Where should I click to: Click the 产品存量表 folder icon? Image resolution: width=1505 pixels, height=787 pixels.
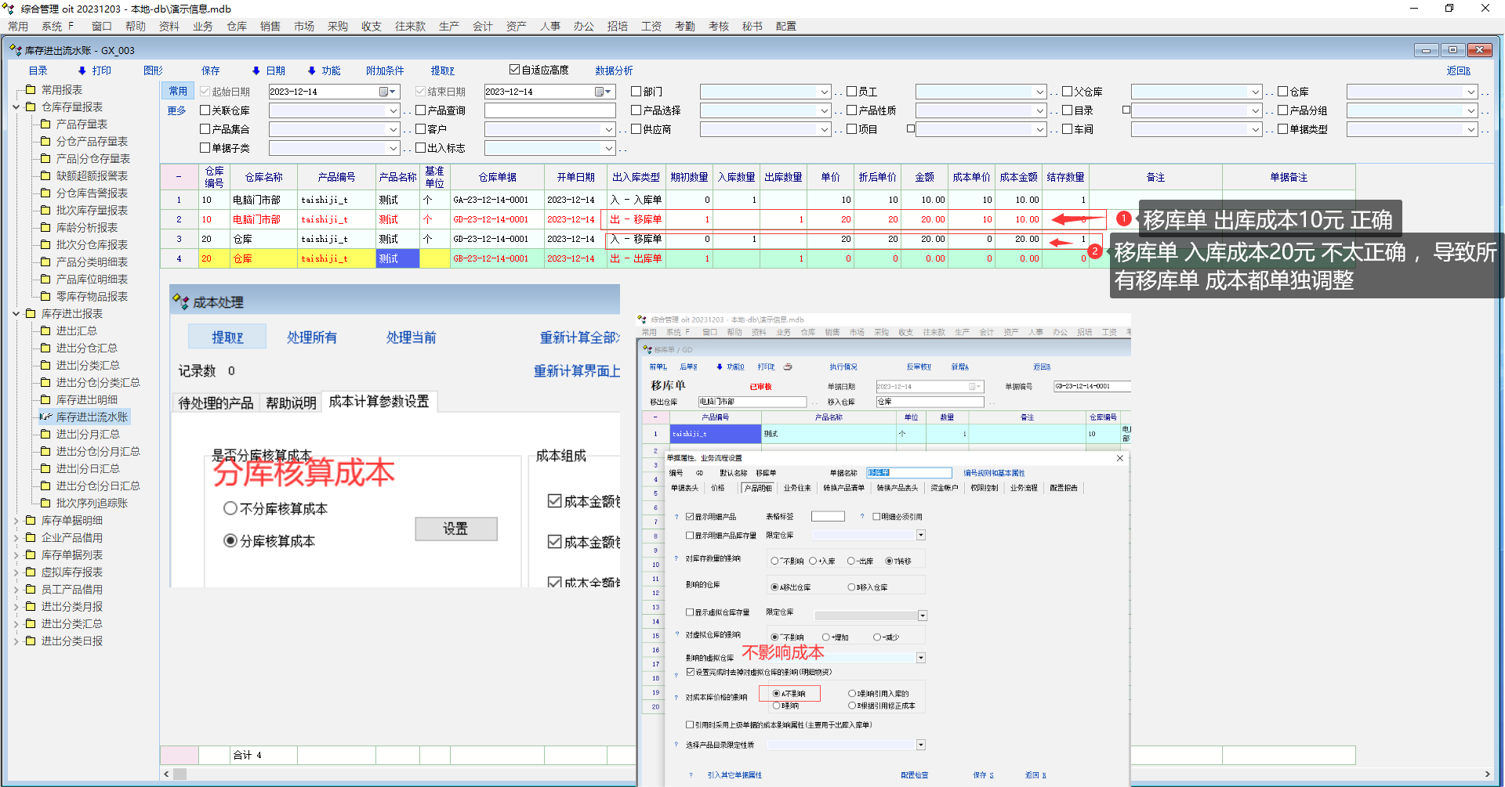point(45,124)
